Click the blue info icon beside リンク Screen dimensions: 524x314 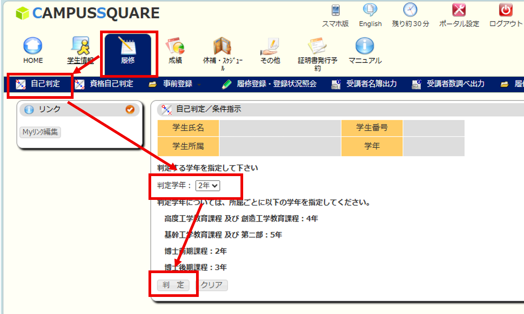pos(29,110)
